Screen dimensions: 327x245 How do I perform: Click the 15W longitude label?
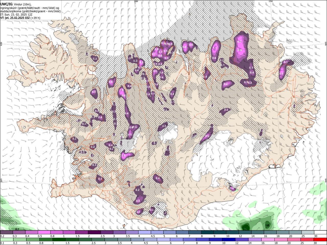(x=271, y=1)
